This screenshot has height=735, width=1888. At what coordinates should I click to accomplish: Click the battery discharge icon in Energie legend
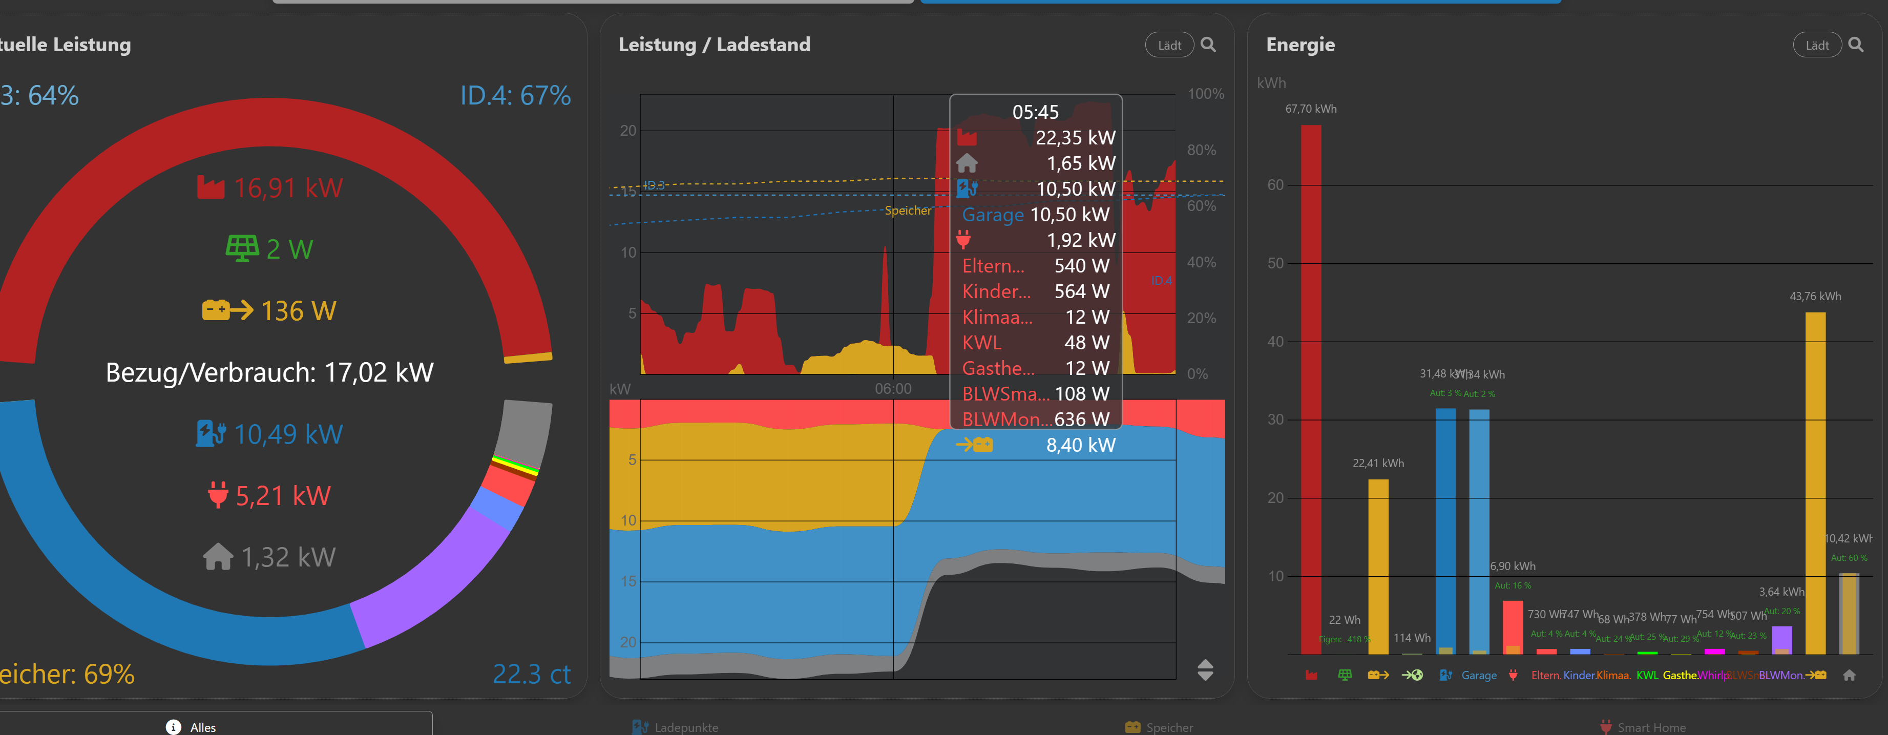coord(1378,675)
